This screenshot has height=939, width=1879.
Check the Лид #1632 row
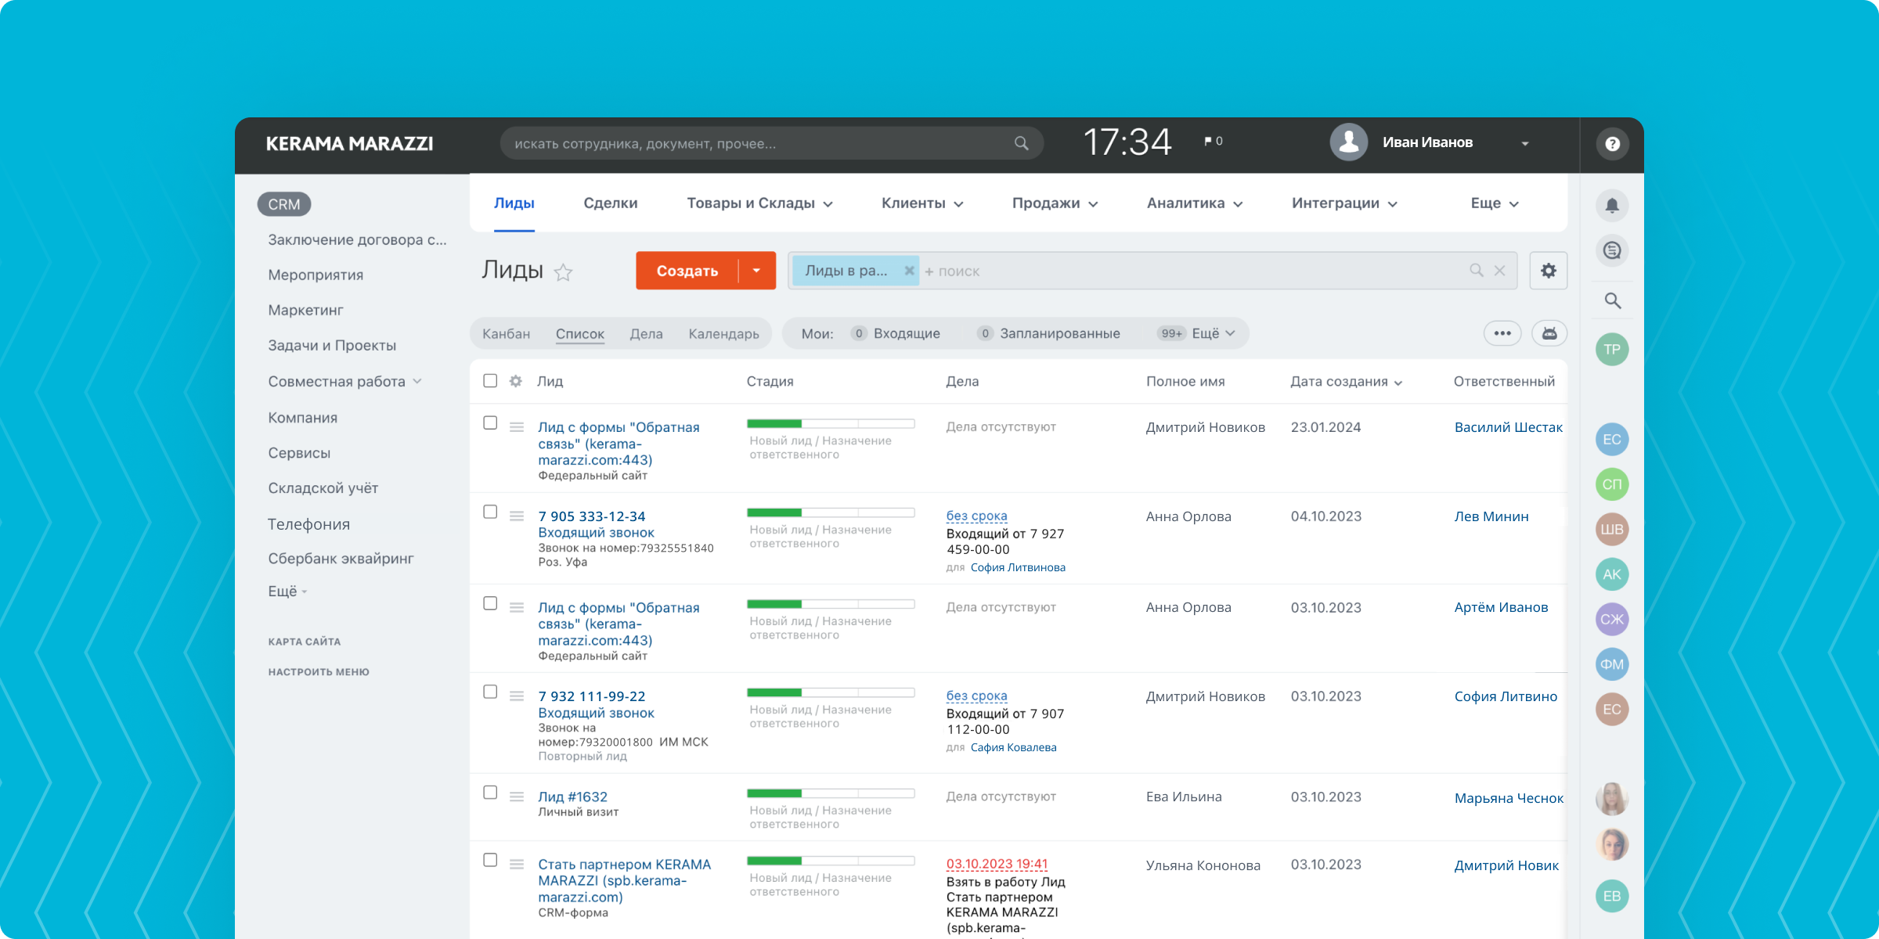(x=490, y=793)
